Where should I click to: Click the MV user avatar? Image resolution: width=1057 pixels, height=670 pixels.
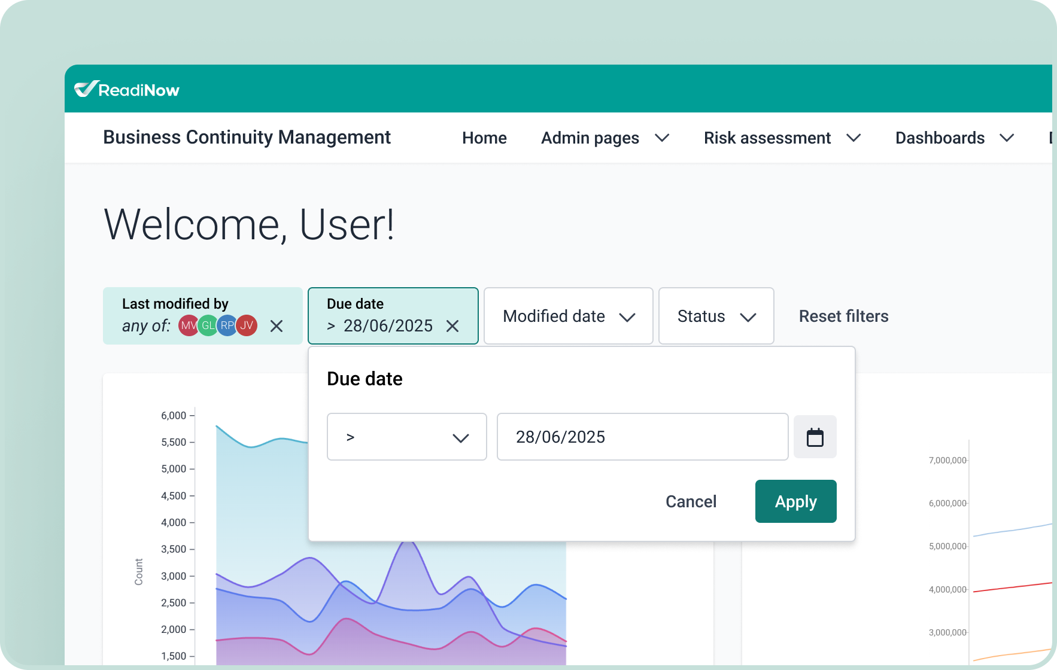tap(188, 325)
